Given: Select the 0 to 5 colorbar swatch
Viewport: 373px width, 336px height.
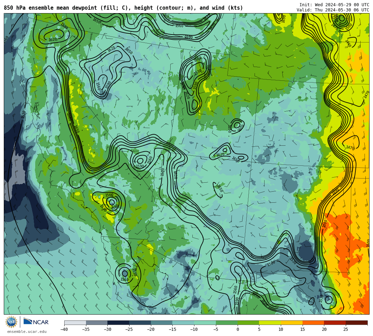Looking at the screenshot, I should coord(248,323).
